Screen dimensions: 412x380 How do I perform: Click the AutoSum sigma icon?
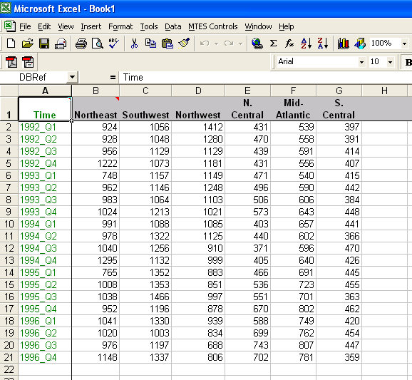coord(273,43)
